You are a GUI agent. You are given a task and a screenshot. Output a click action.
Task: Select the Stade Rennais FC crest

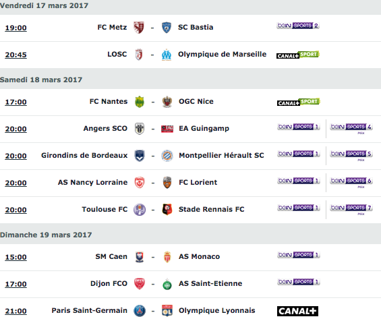[167, 210]
